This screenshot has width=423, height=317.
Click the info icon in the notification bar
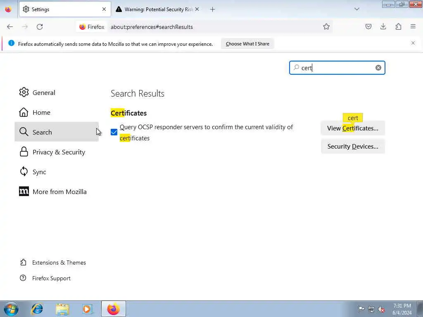click(11, 43)
